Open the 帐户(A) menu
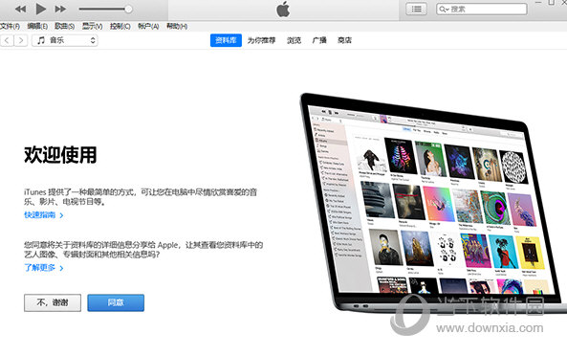 click(x=148, y=26)
